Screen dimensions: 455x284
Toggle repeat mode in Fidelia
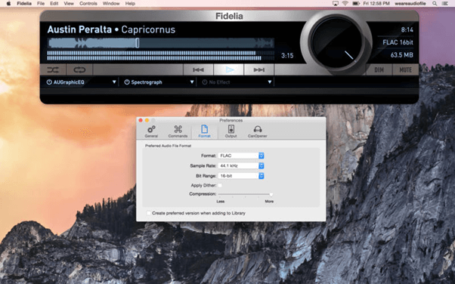pyautogui.click(x=79, y=70)
